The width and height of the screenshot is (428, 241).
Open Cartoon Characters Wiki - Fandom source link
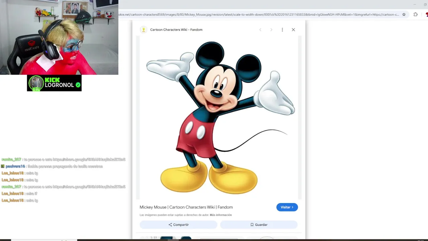(x=176, y=29)
